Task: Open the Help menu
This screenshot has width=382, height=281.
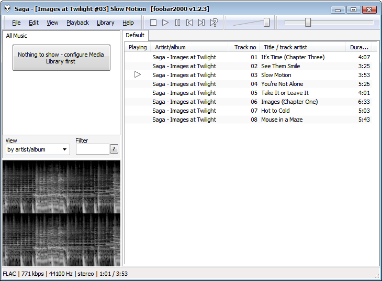Action: click(x=128, y=23)
